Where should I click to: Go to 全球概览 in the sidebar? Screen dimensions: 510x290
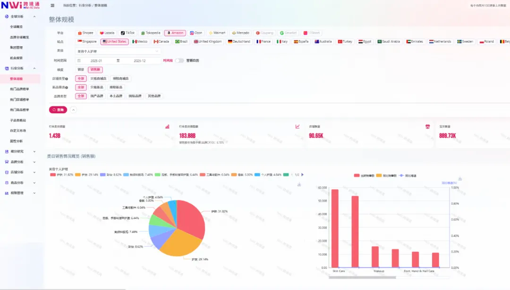pyautogui.click(x=17, y=27)
